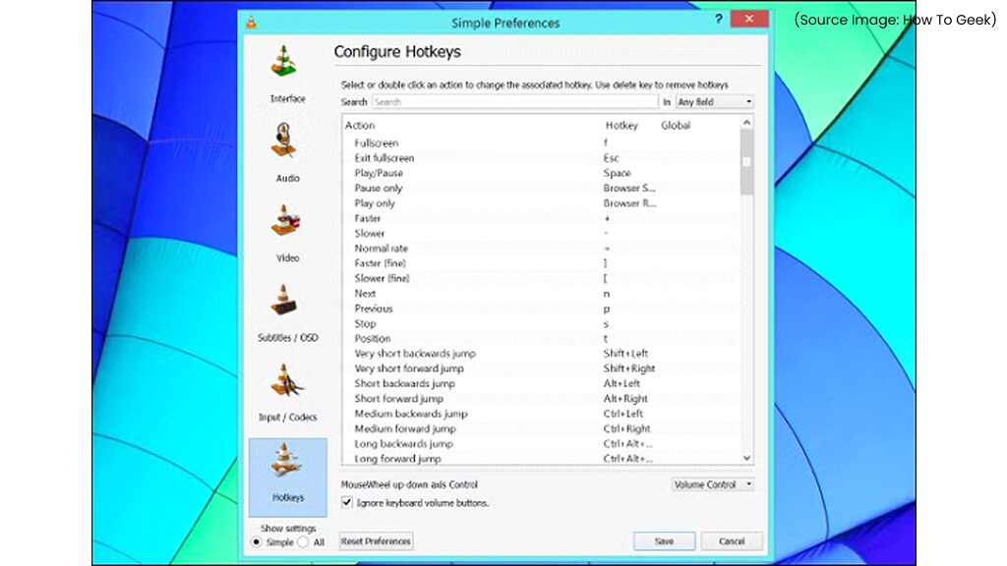Cancel the preferences dialog
Image resolution: width=1007 pixels, height=566 pixels.
(x=733, y=540)
